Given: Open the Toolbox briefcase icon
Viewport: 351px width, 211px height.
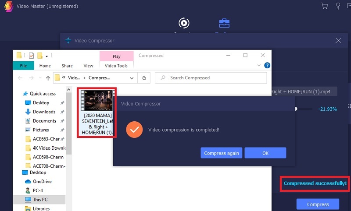Looking at the screenshot, I should (224, 23).
